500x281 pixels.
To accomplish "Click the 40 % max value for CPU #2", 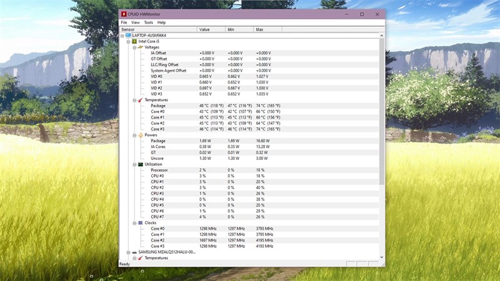I will (x=260, y=188).
